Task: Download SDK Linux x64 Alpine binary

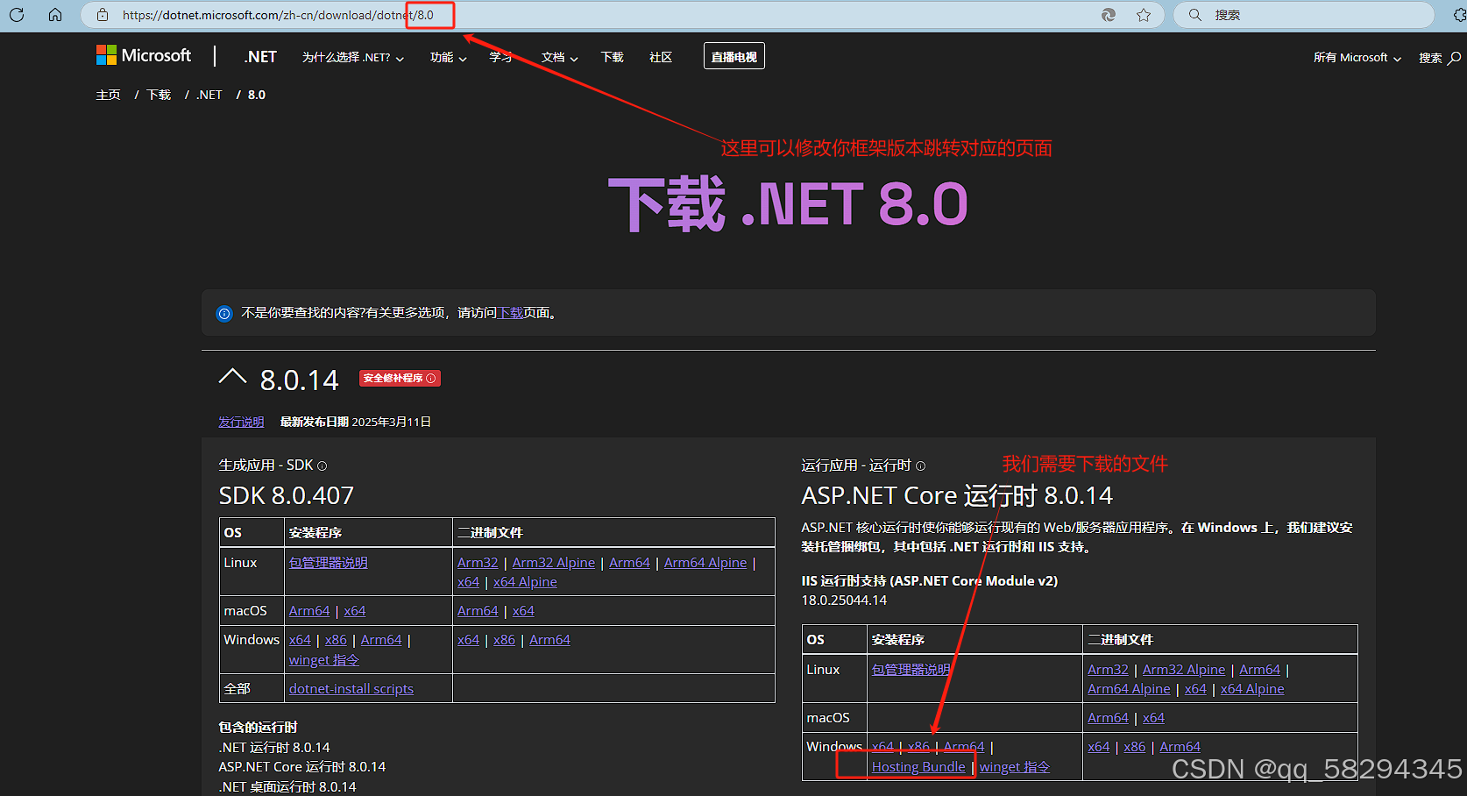Action: click(x=525, y=582)
